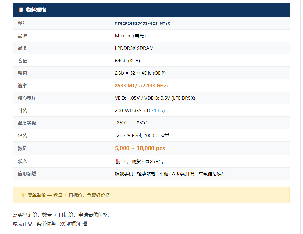The height and width of the screenshot is (234, 303).
Task: Click the 型号 row label
Action: click(23, 23)
